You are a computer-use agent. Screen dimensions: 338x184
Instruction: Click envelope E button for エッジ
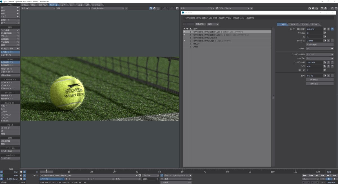[328, 66]
